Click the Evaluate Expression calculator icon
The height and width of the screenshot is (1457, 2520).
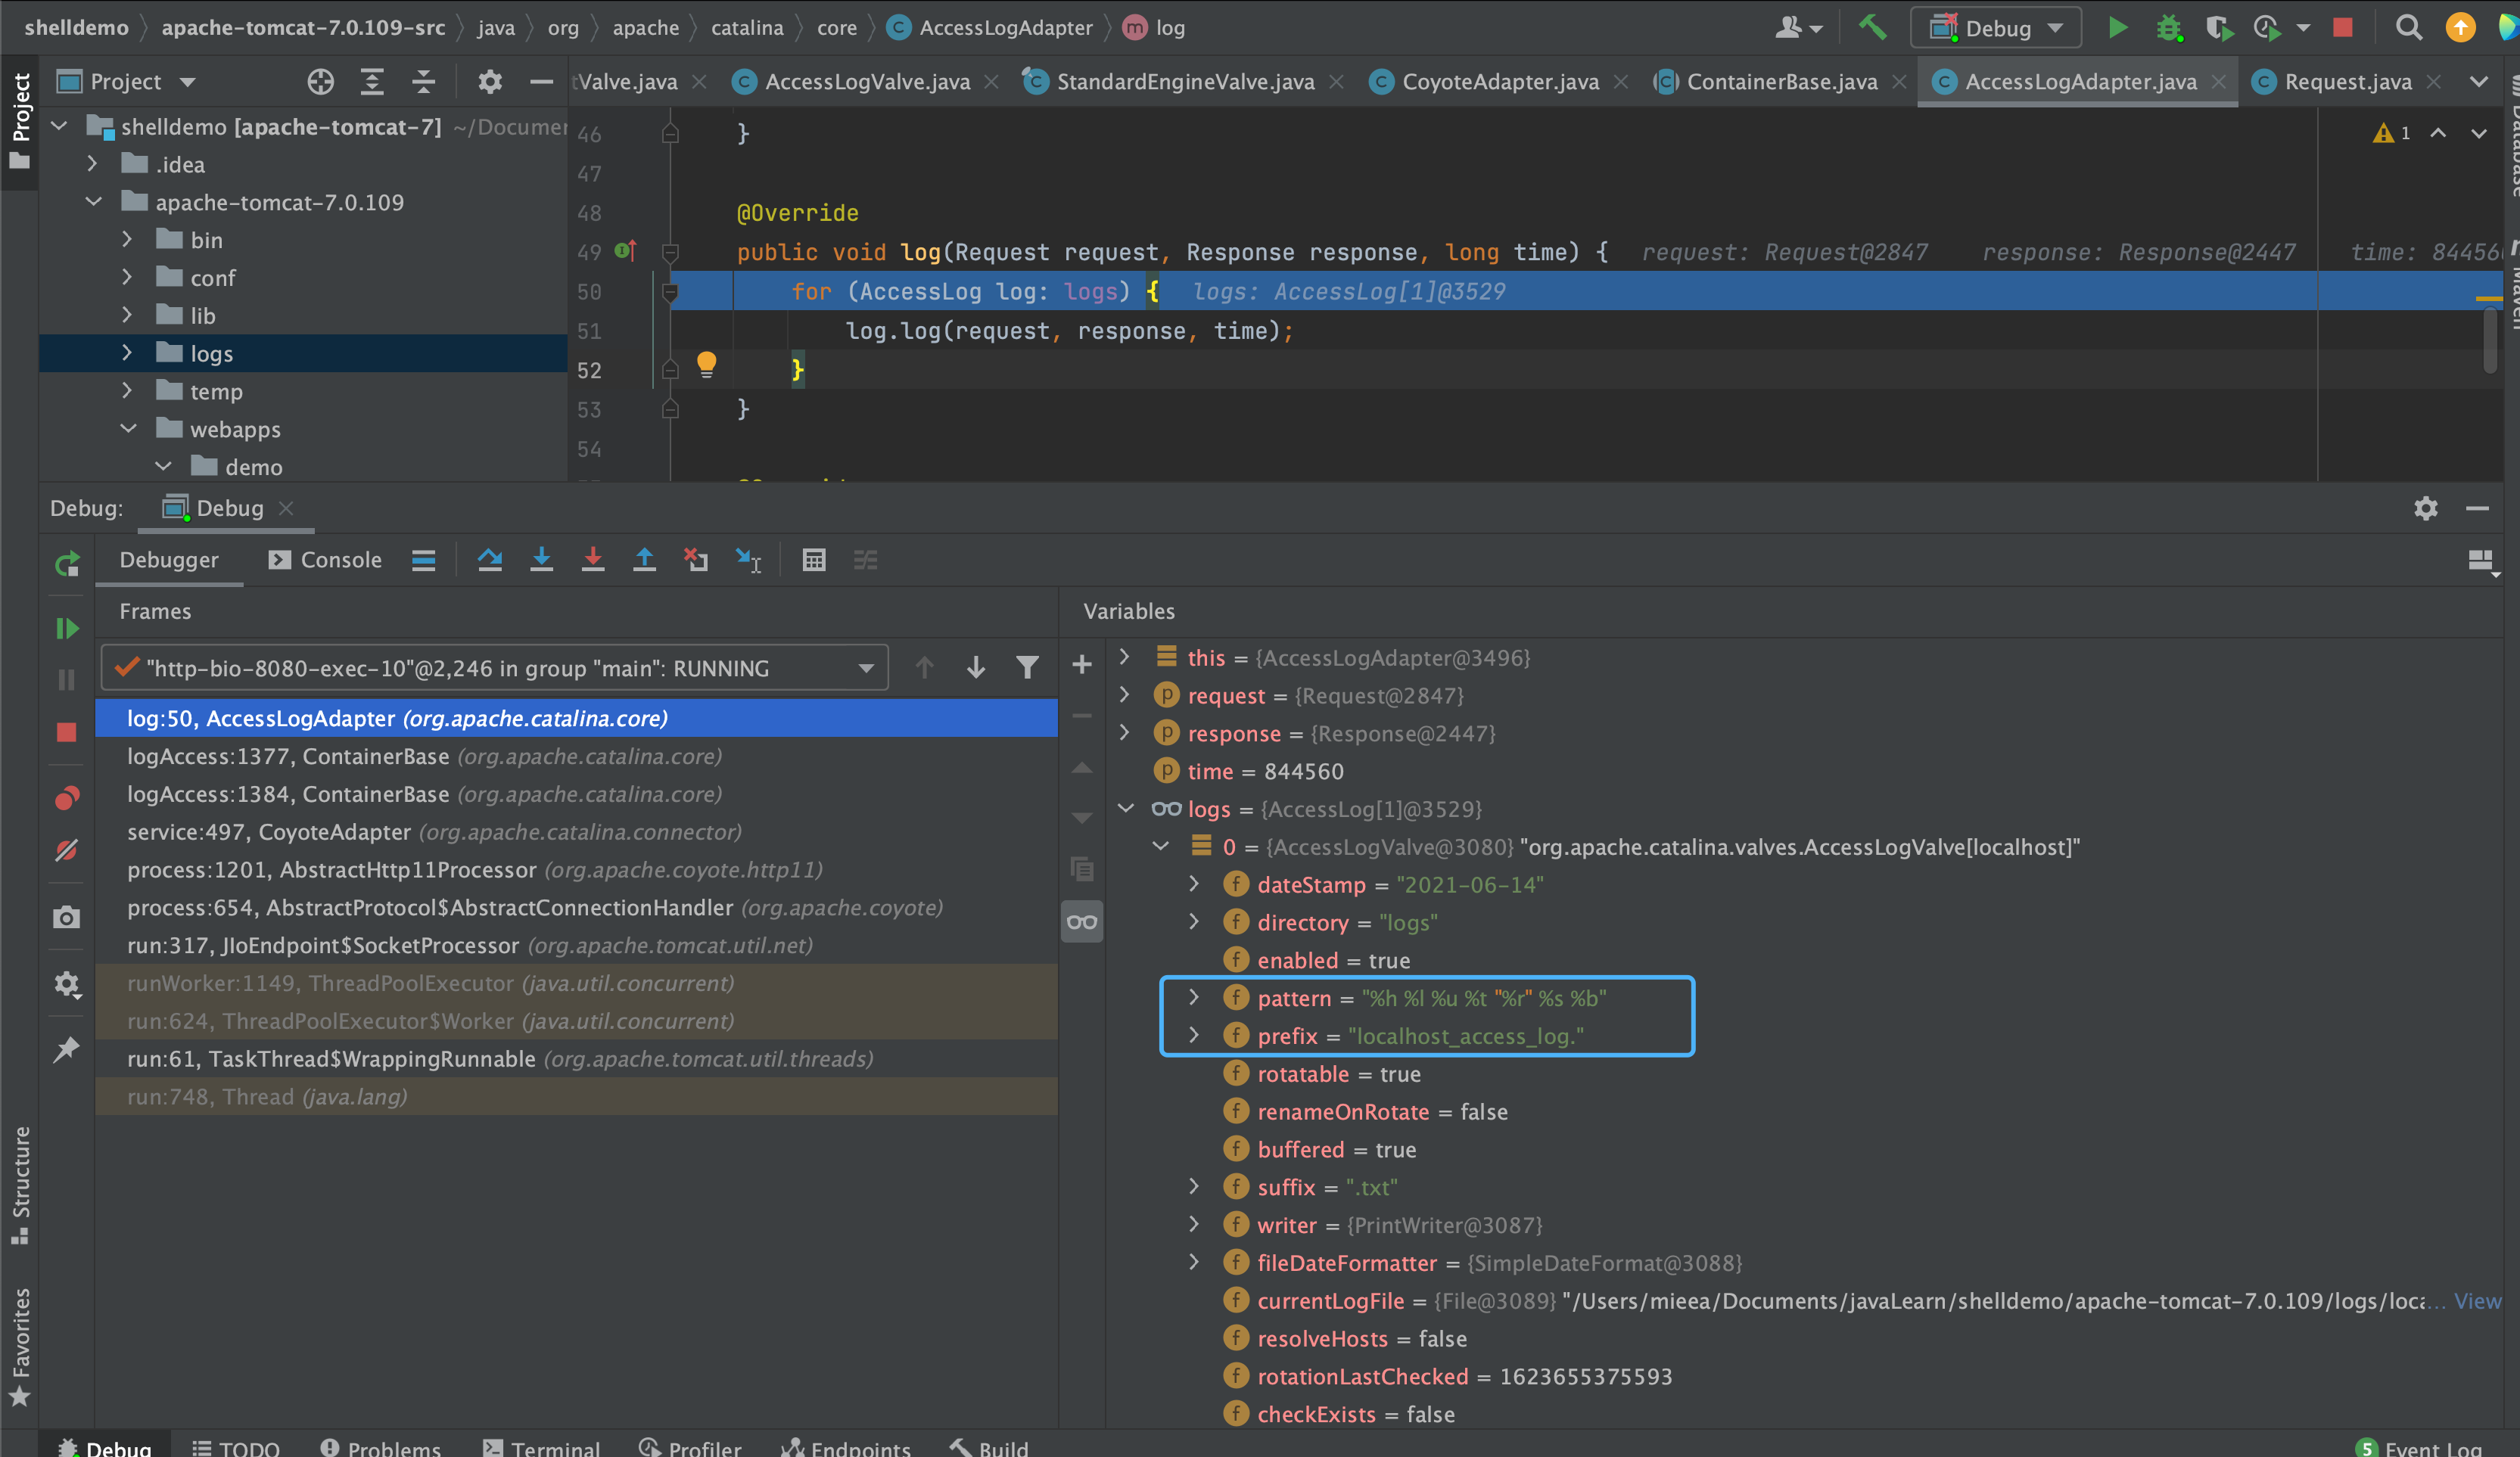tap(814, 560)
